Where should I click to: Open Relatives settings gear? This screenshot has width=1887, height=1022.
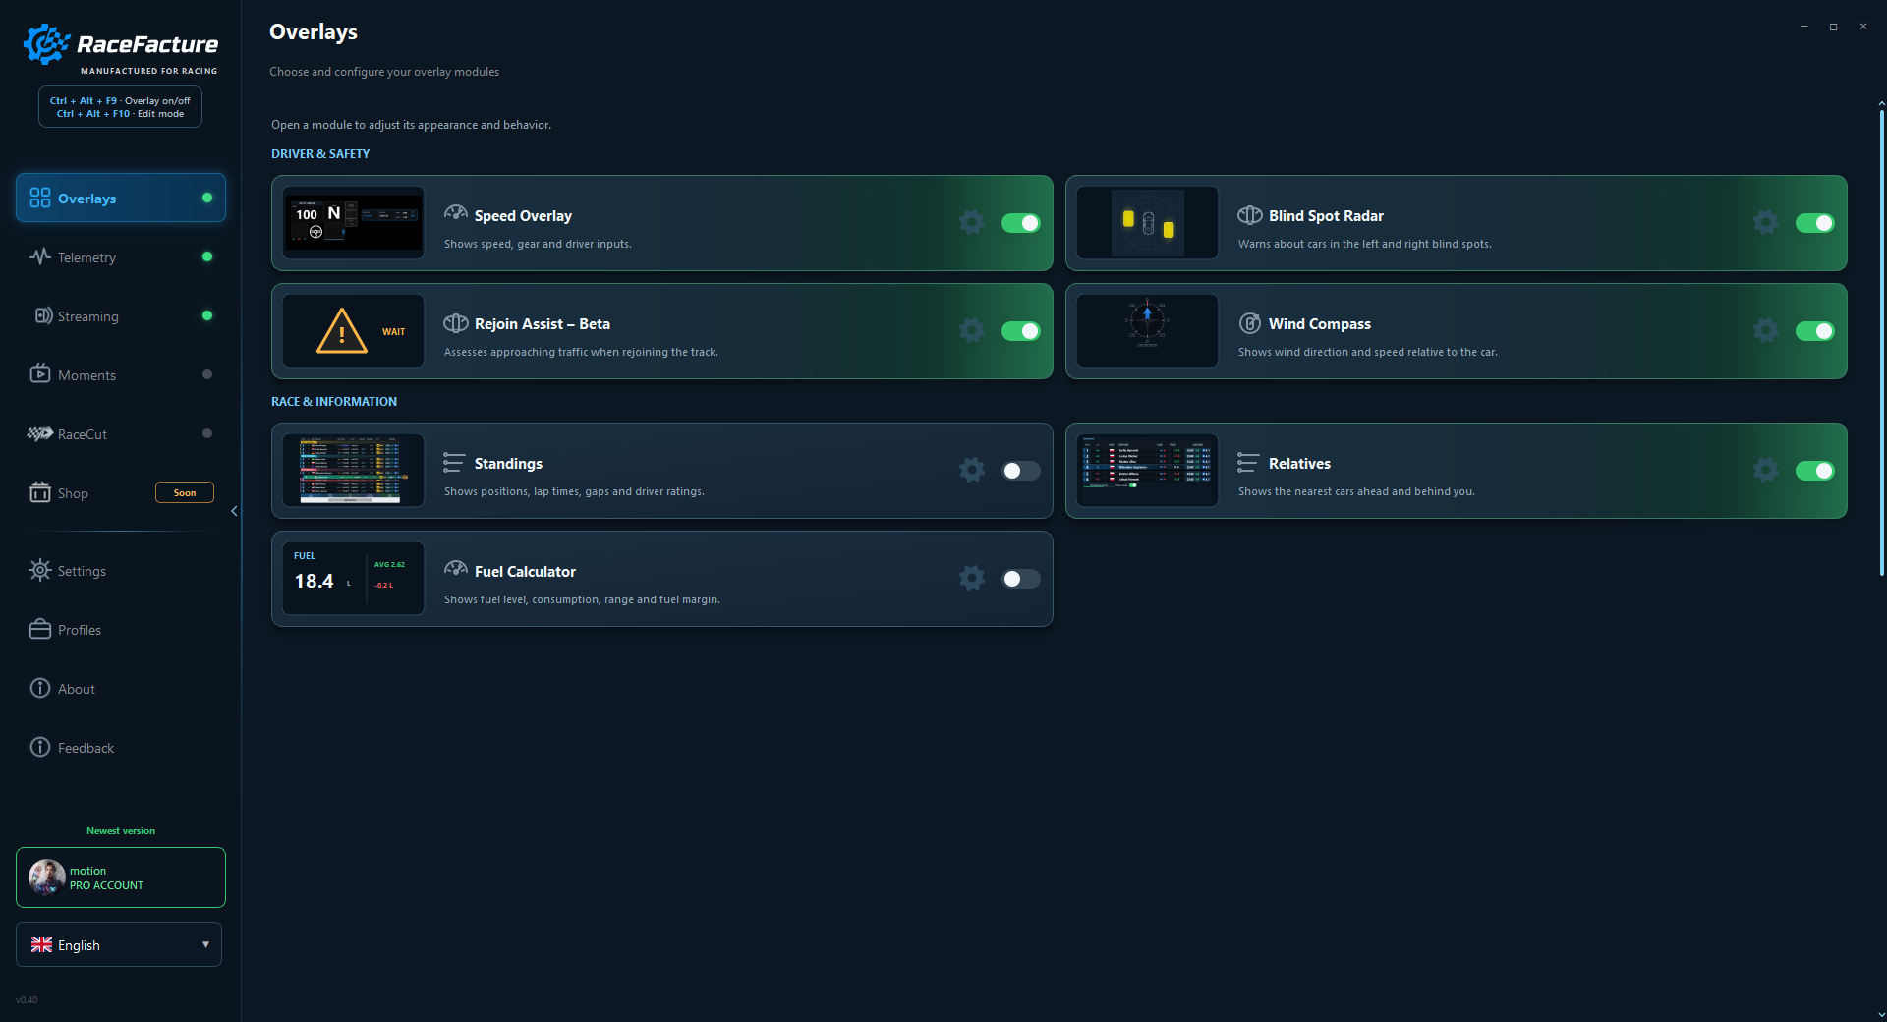(1766, 470)
